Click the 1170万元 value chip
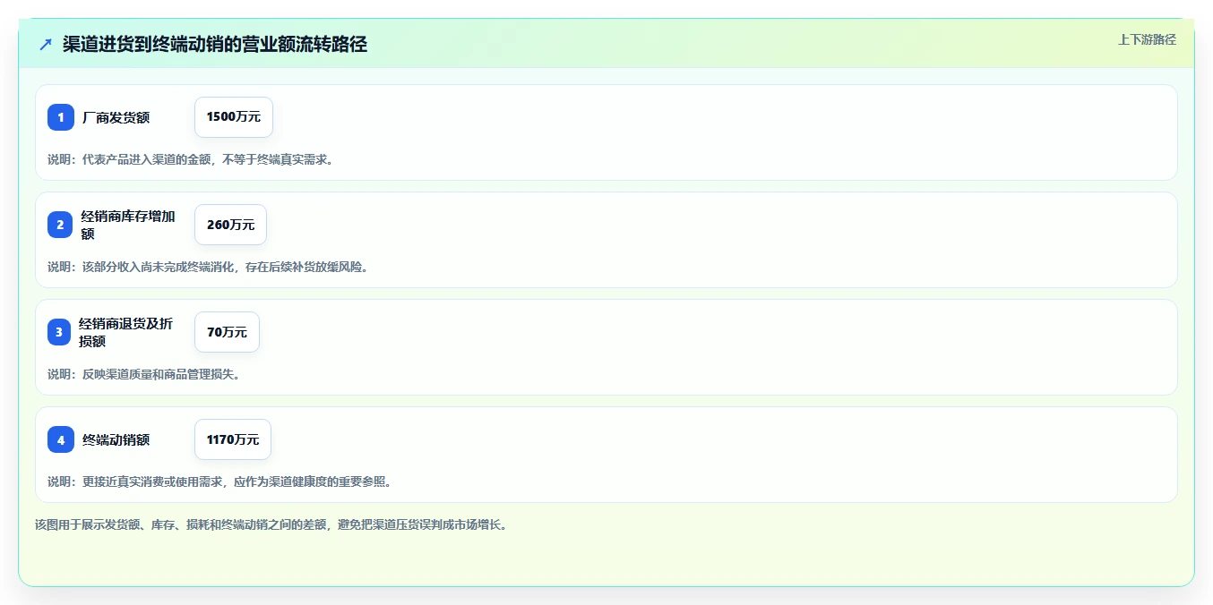 (x=233, y=439)
